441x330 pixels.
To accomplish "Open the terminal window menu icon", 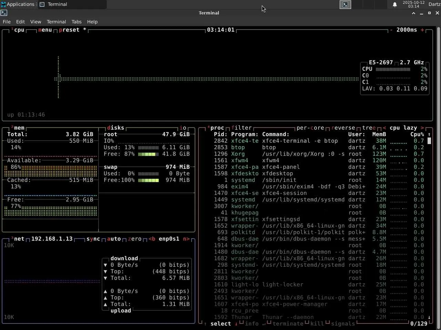I will coord(4,13).
